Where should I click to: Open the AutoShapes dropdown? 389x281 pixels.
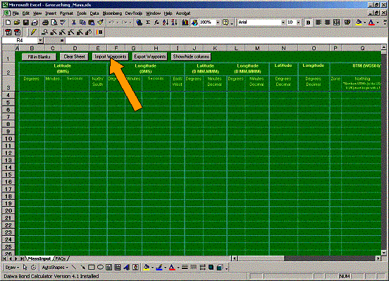click(55, 268)
